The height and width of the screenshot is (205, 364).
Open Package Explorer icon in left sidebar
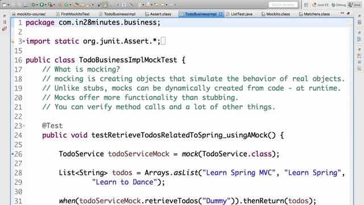5,22
